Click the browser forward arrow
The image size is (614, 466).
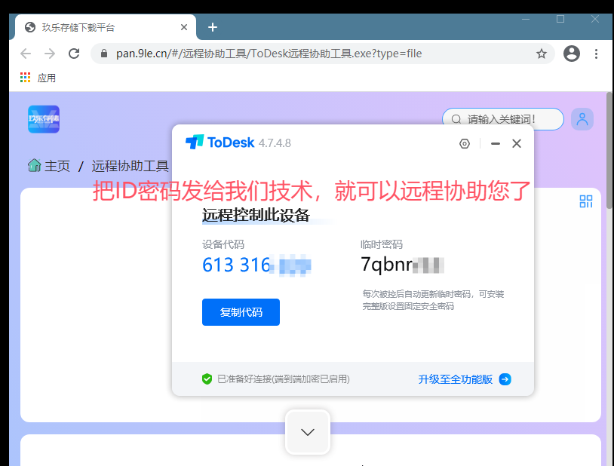pos(50,54)
